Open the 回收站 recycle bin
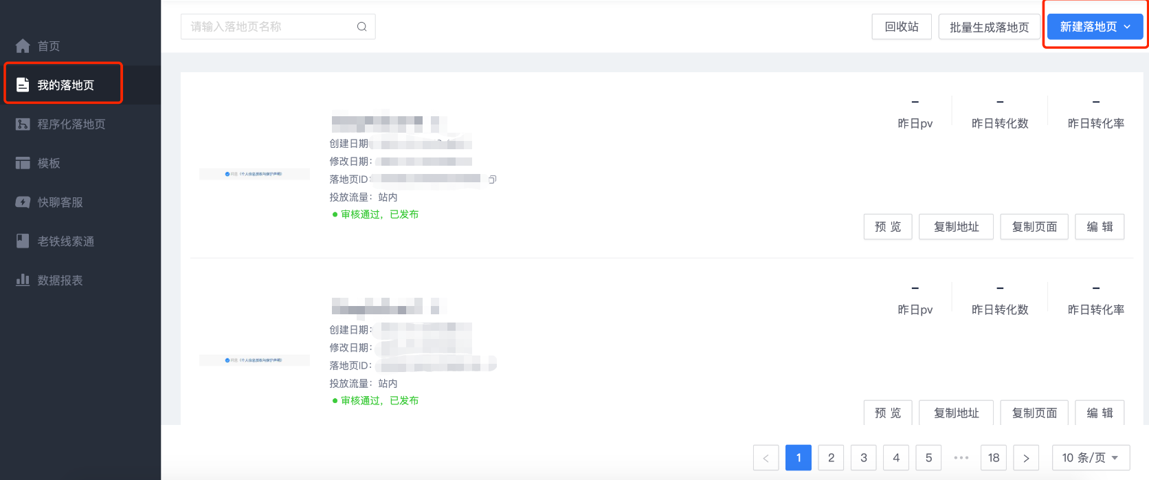 click(x=902, y=27)
